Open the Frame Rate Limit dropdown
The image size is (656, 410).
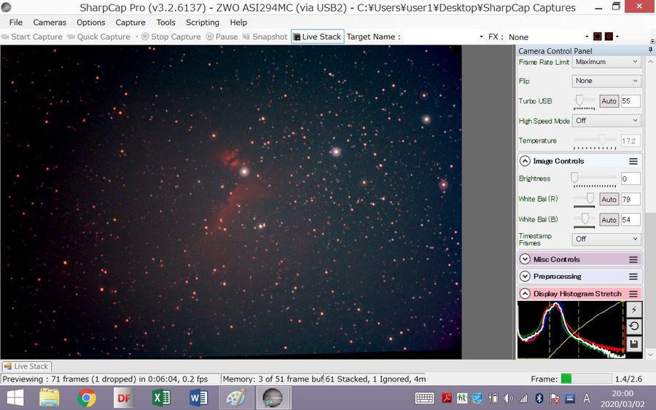coord(606,62)
